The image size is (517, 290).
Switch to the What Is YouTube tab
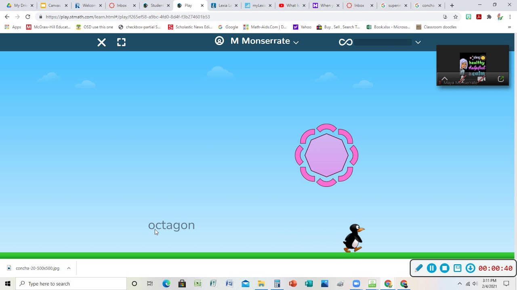pos(293,6)
